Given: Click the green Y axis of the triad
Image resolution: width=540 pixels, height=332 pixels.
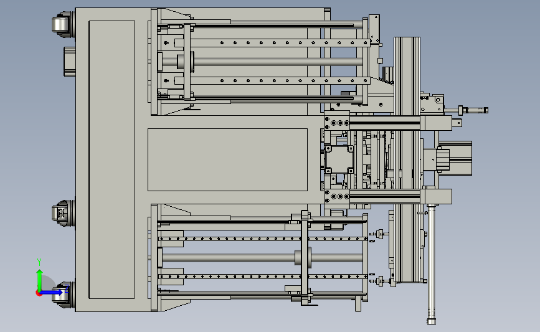Looking at the screenshot, I should (40, 280).
